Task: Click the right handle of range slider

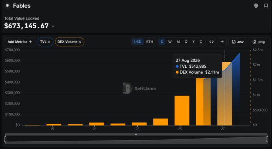Action: (267, 139)
